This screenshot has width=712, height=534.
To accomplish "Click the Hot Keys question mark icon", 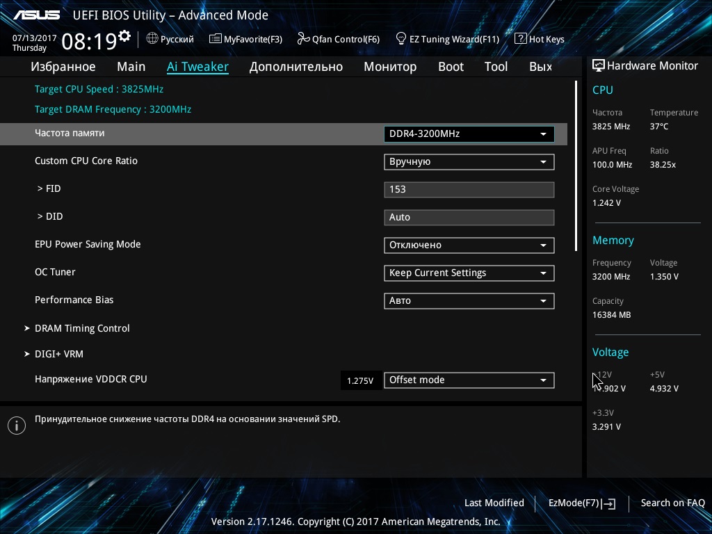I will [520, 39].
